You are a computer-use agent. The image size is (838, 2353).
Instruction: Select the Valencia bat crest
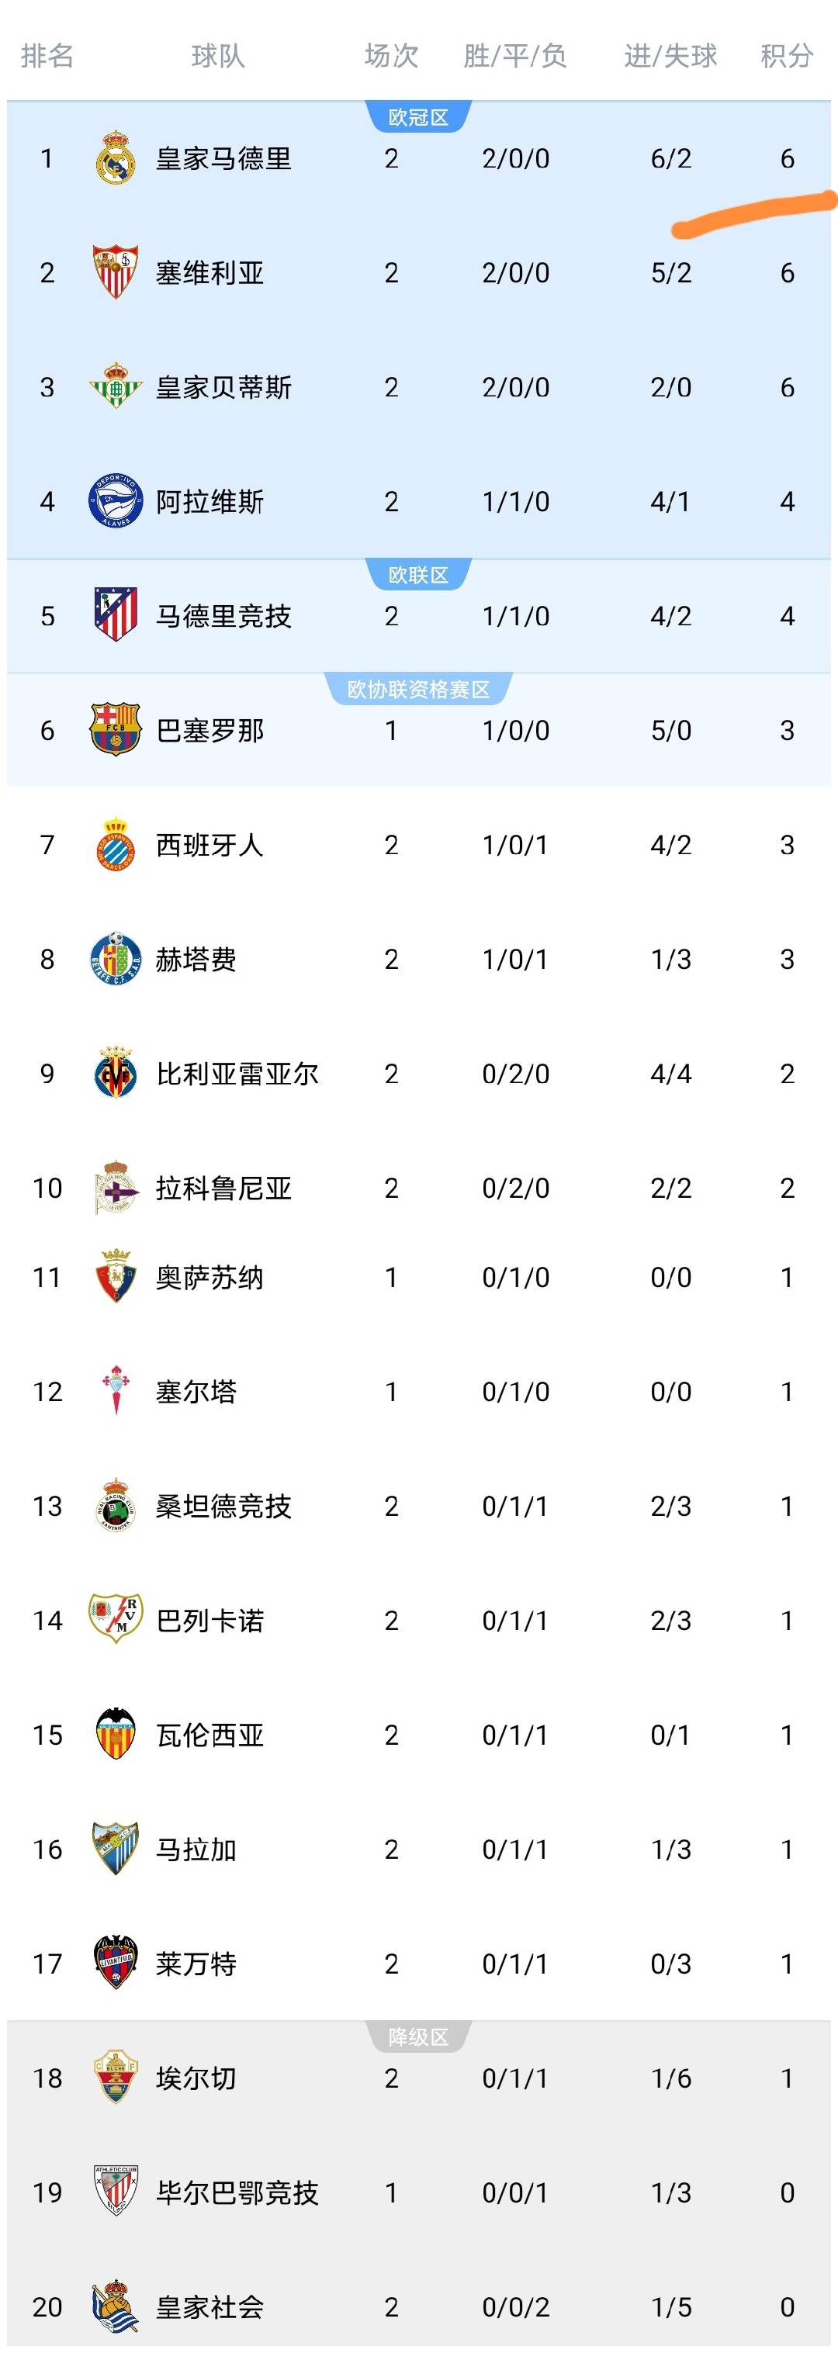pos(115,1734)
